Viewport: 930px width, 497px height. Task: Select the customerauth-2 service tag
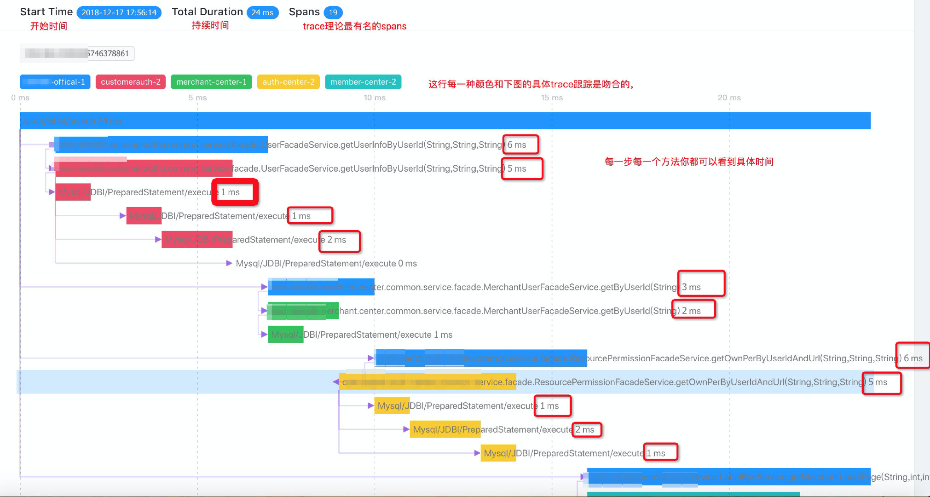pyautogui.click(x=130, y=82)
